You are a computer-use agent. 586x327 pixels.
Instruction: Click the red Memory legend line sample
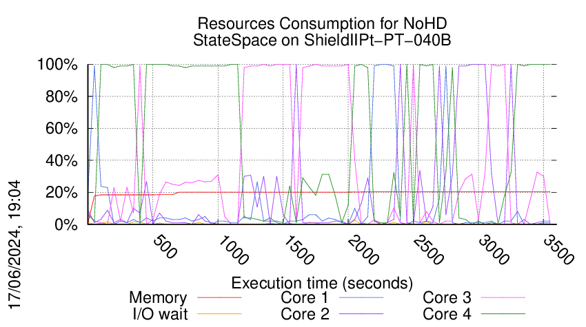pyautogui.click(x=219, y=297)
